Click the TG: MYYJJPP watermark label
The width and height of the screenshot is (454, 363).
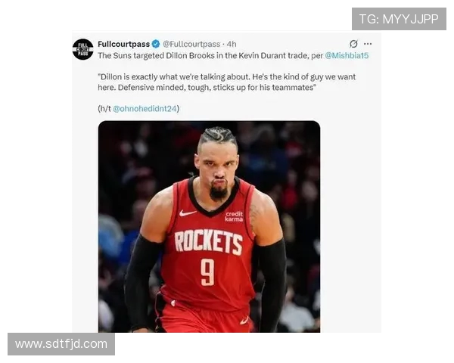(x=399, y=19)
